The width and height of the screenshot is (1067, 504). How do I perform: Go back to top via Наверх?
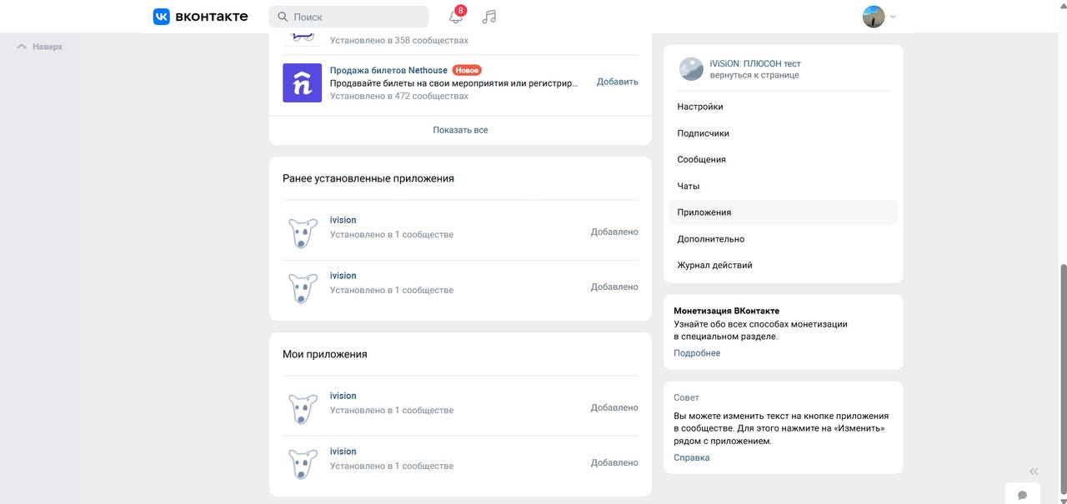[40, 47]
